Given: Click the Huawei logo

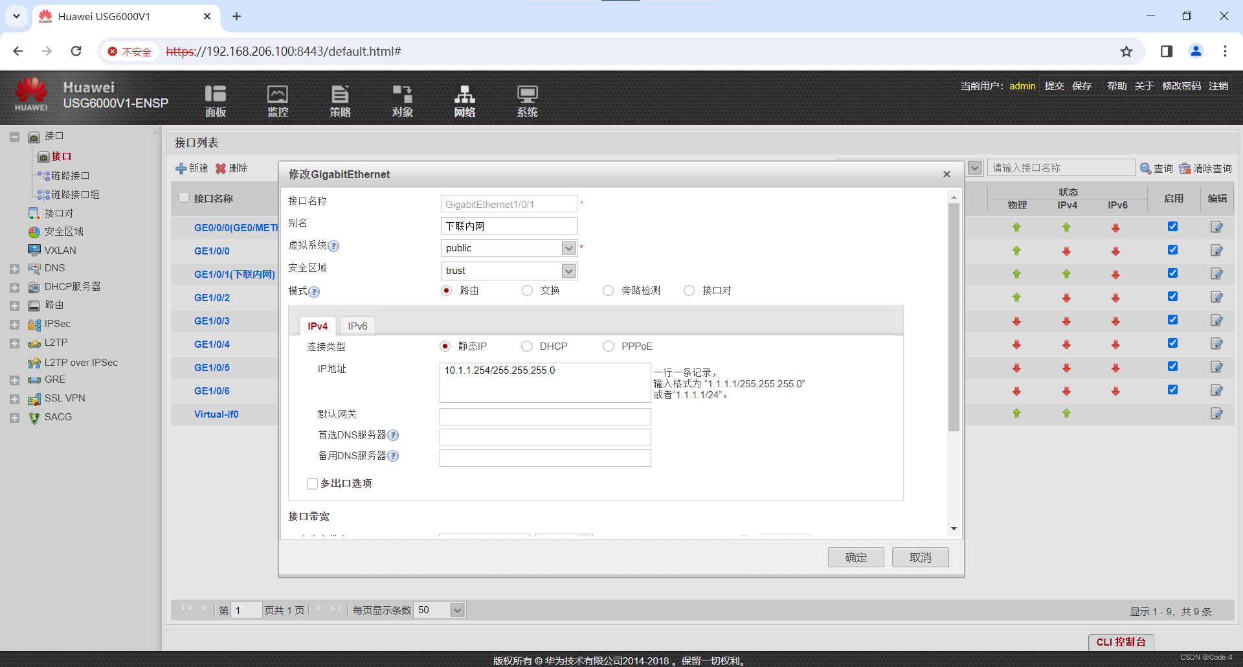Looking at the screenshot, I should 31,95.
